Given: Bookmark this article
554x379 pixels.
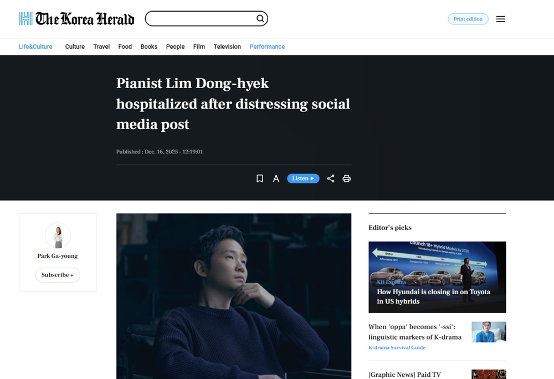Looking at the screenshot, I should click(260, 178).
